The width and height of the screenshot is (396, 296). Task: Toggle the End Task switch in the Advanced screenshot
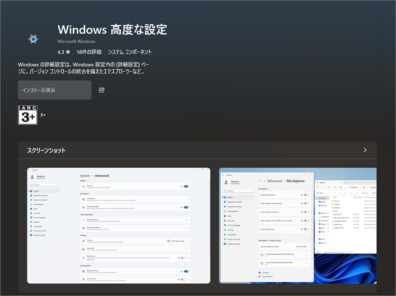click(x=186, y=186)
